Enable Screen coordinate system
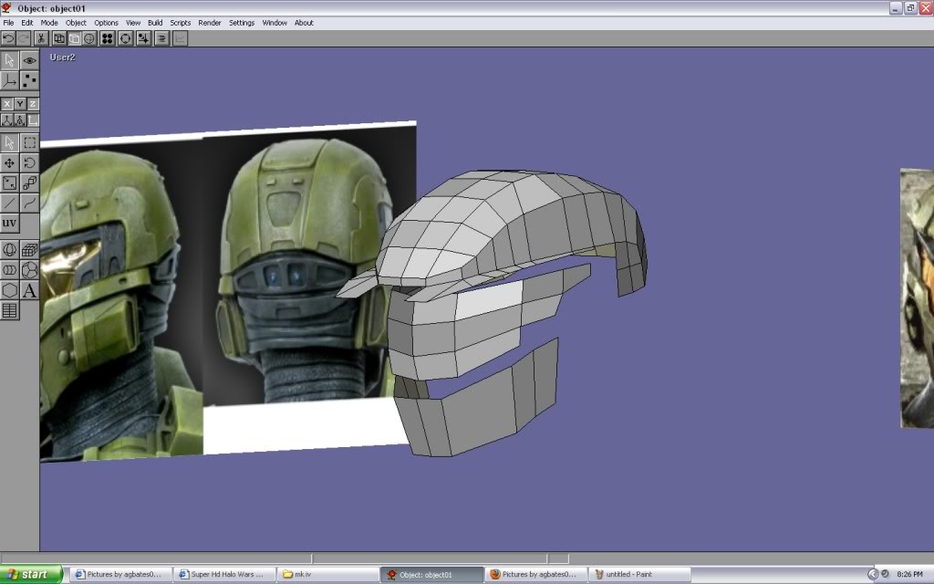 (33, 120)
